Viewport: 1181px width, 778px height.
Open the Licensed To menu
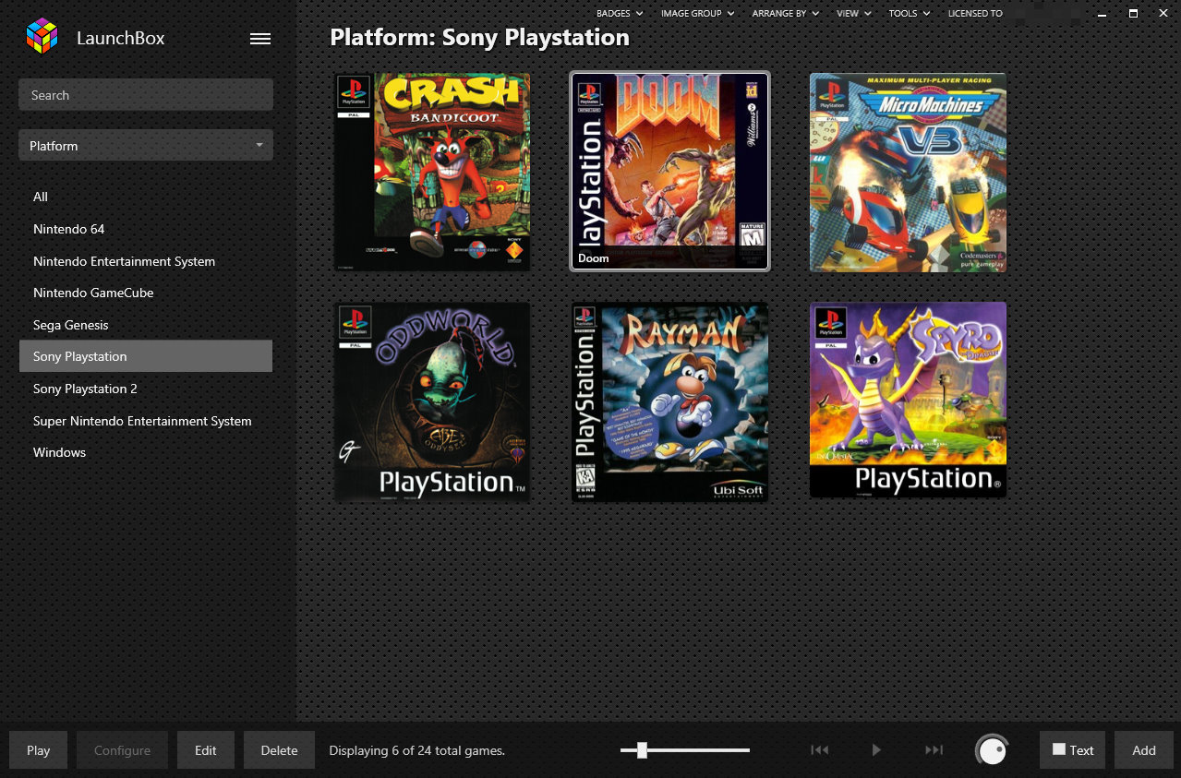pos(975,14)
